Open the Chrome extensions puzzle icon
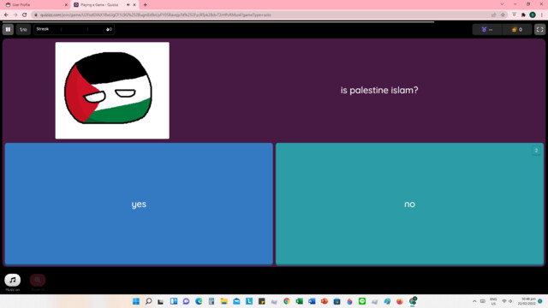The image size is (548, 308). pos(523,15)
